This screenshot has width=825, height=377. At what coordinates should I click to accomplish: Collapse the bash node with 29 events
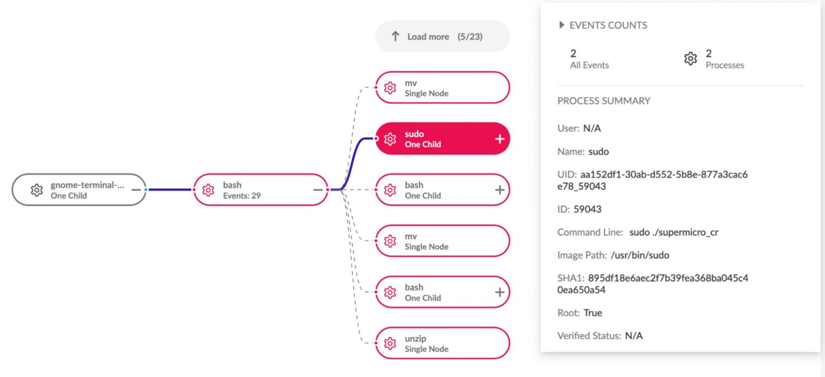tap(319, 189)
